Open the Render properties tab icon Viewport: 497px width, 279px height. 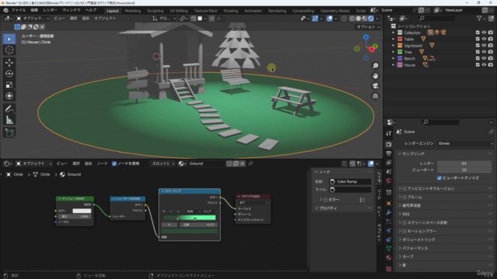pyautogui.click(x=389, y=144)
